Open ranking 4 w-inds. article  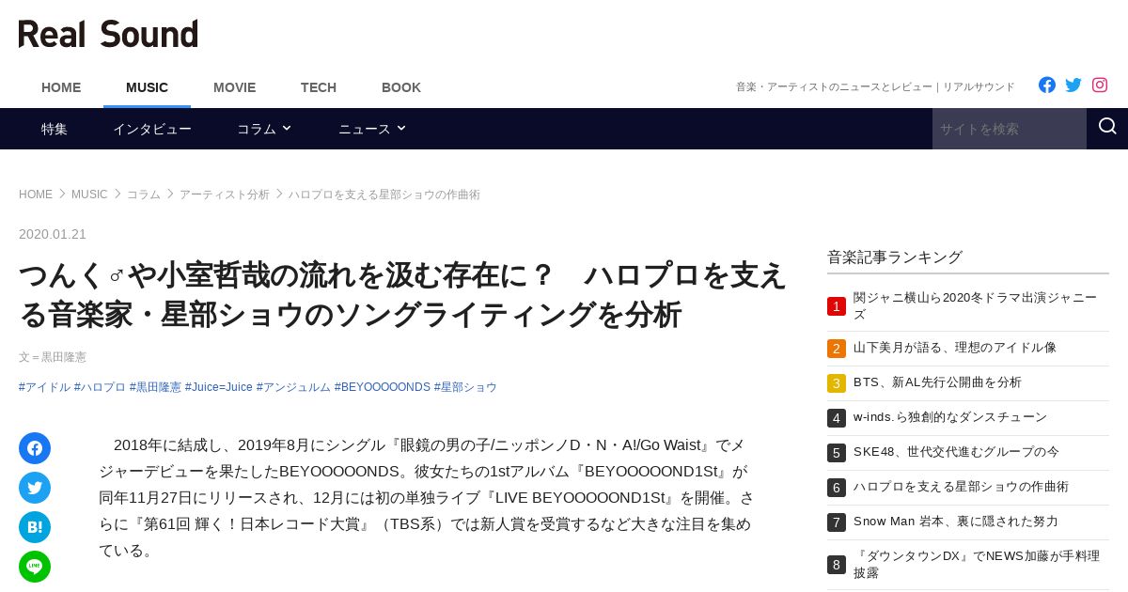point(968,417)
